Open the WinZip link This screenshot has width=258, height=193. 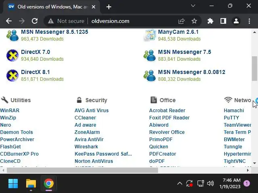[x=8, y=118]
